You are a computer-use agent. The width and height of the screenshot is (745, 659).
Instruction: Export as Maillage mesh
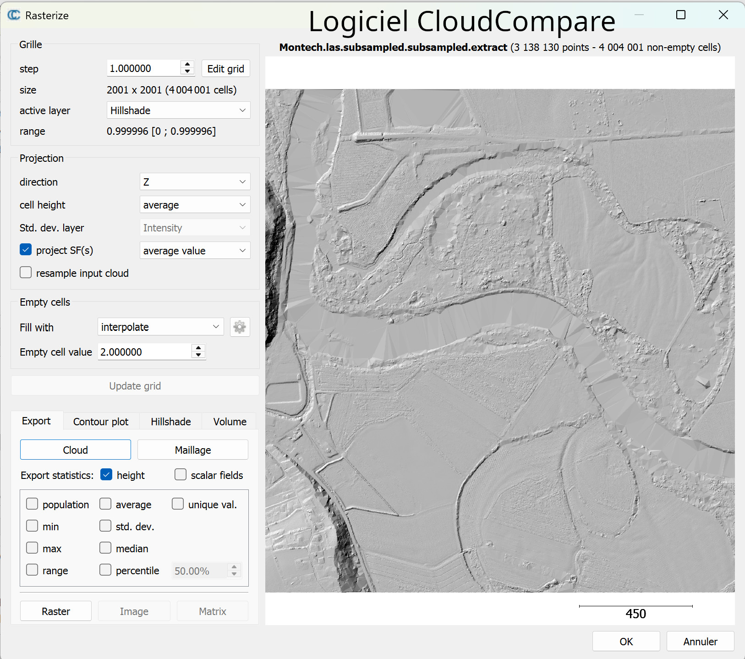coord(193,450)
